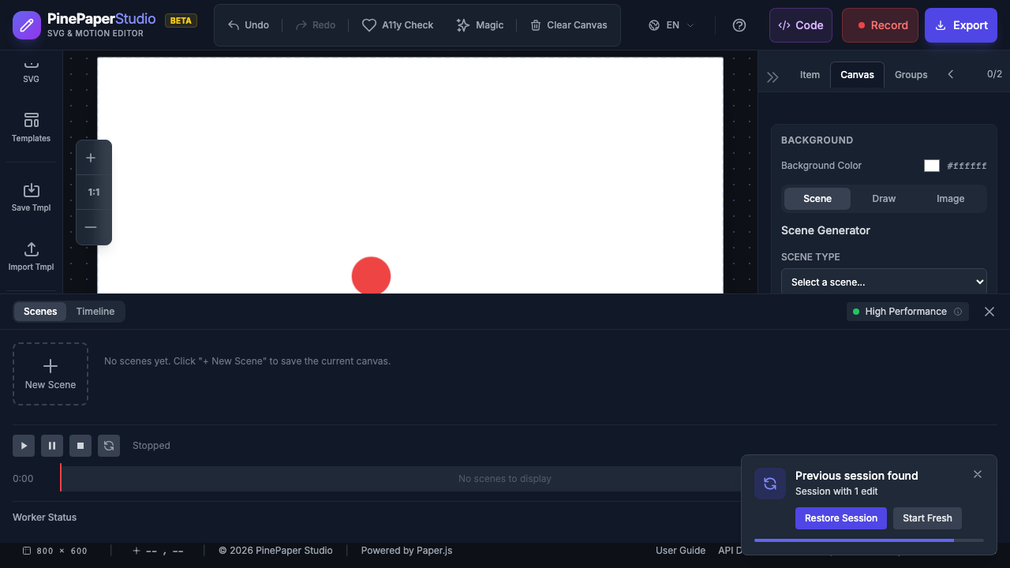Click the Export button
1010x568 pixels.
point(960,25)
